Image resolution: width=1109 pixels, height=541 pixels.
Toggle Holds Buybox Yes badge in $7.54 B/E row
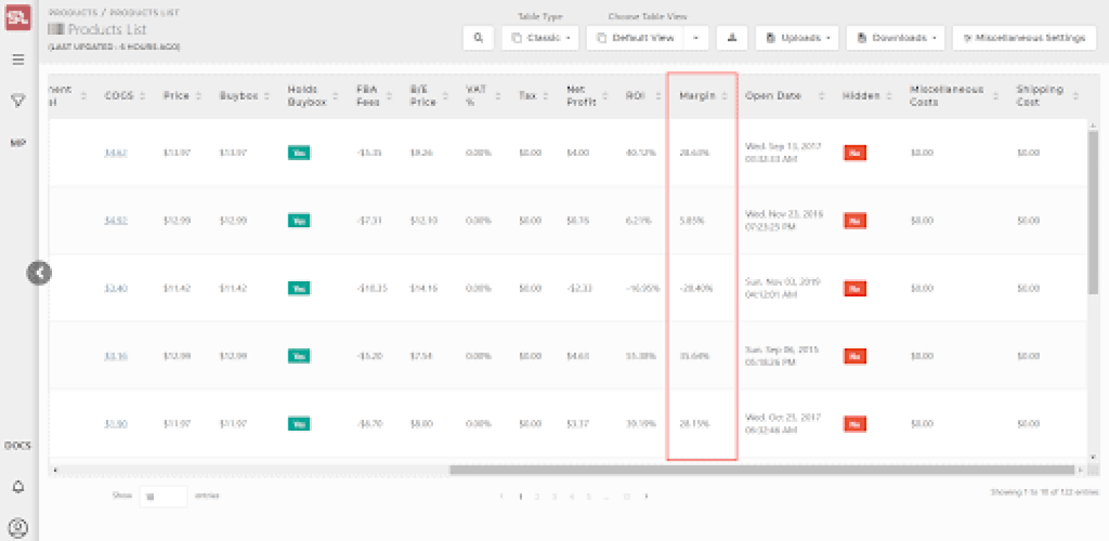(299, 356)
